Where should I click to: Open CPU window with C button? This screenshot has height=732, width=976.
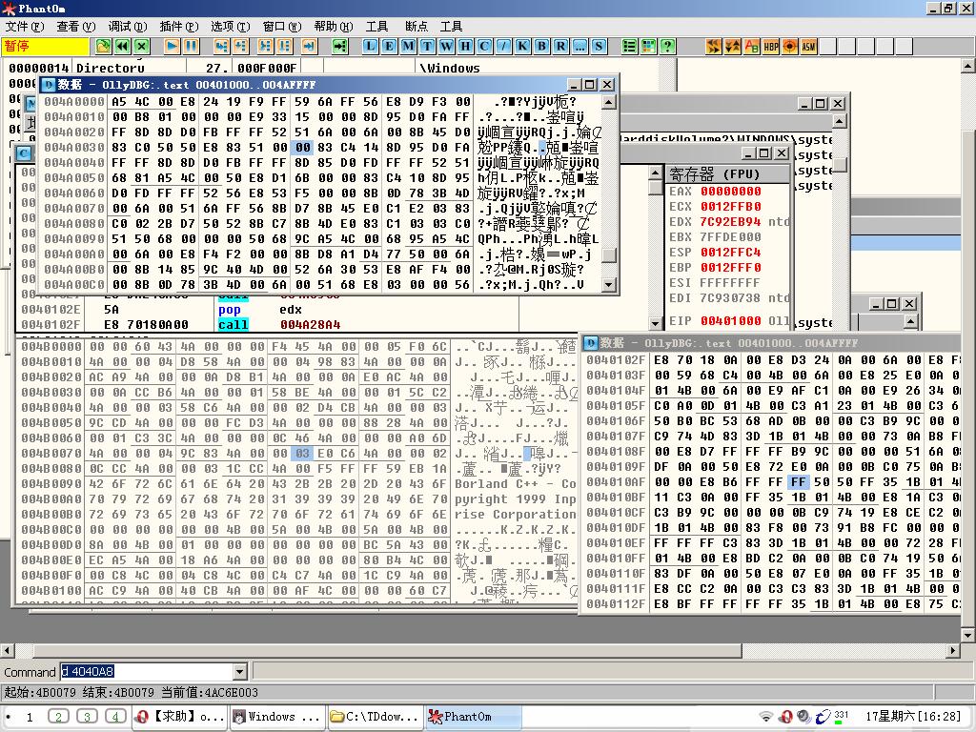click(x=484, y=46)
